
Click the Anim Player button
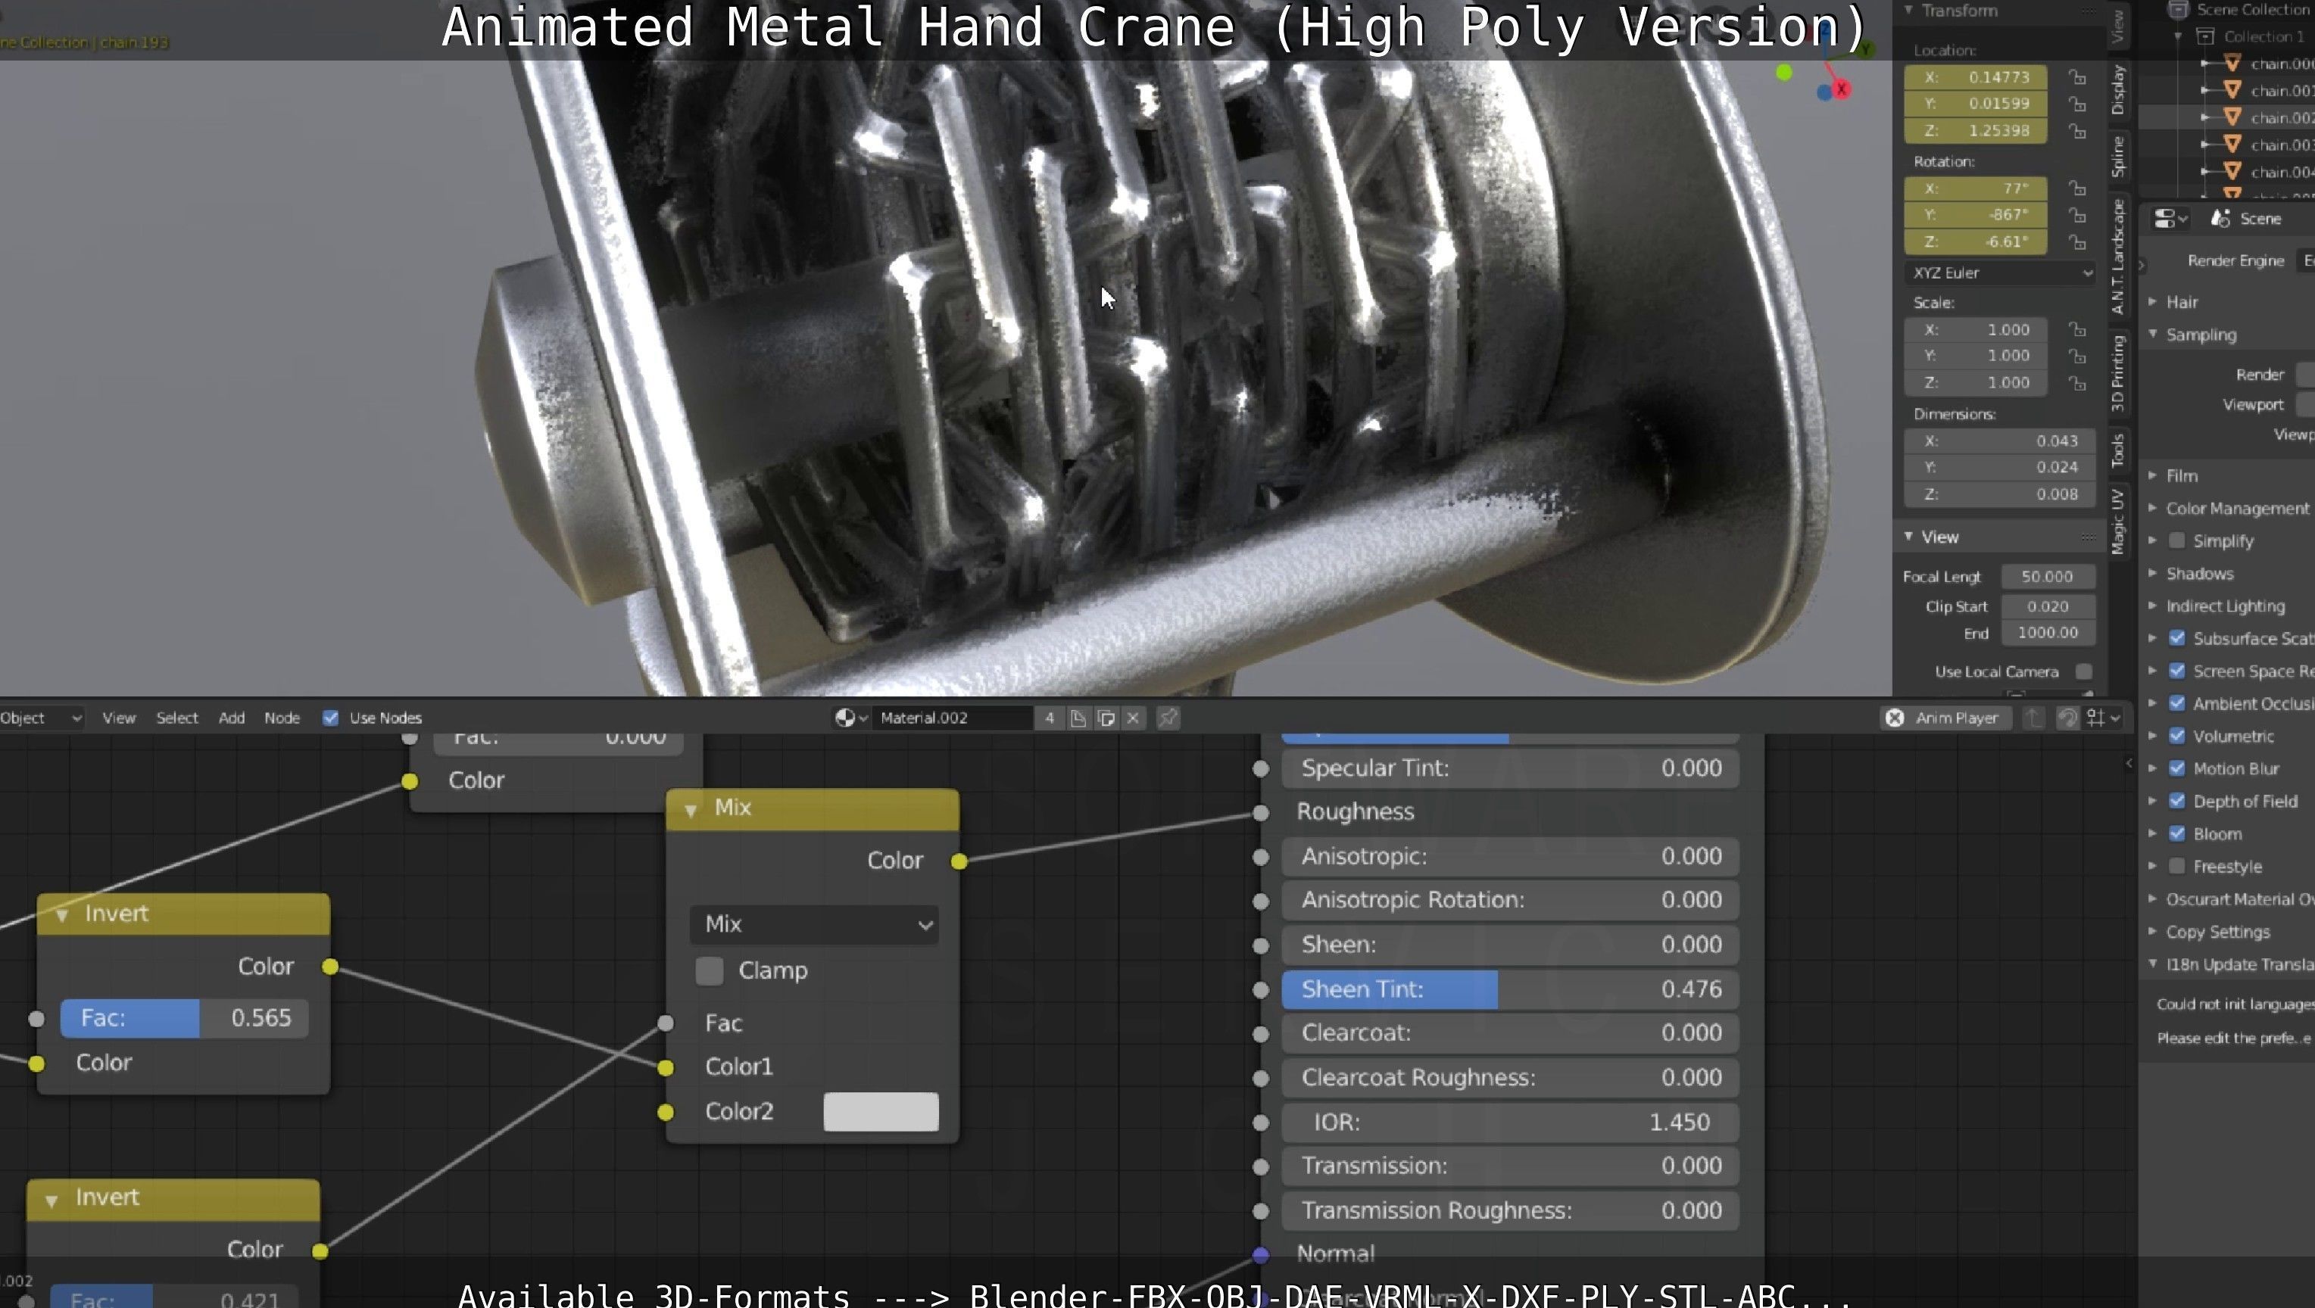[1945, 718]
